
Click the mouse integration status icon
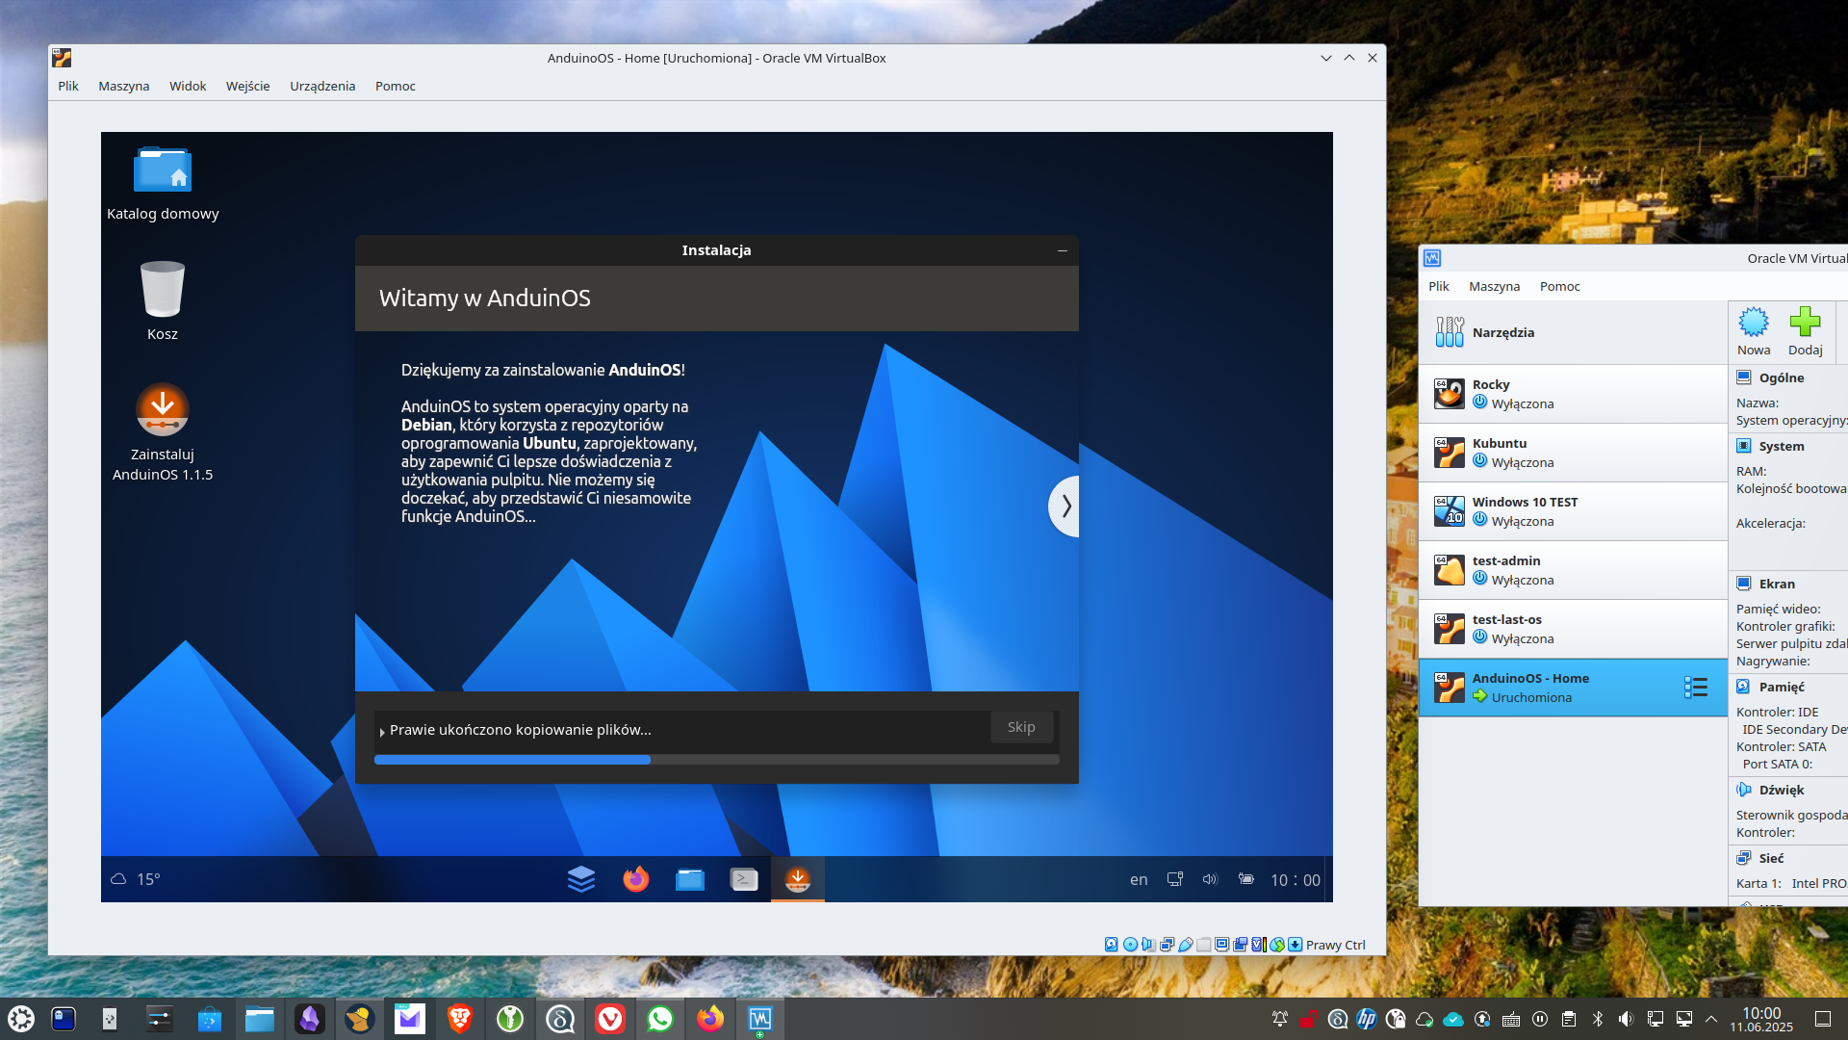(x=1277, y=945)
